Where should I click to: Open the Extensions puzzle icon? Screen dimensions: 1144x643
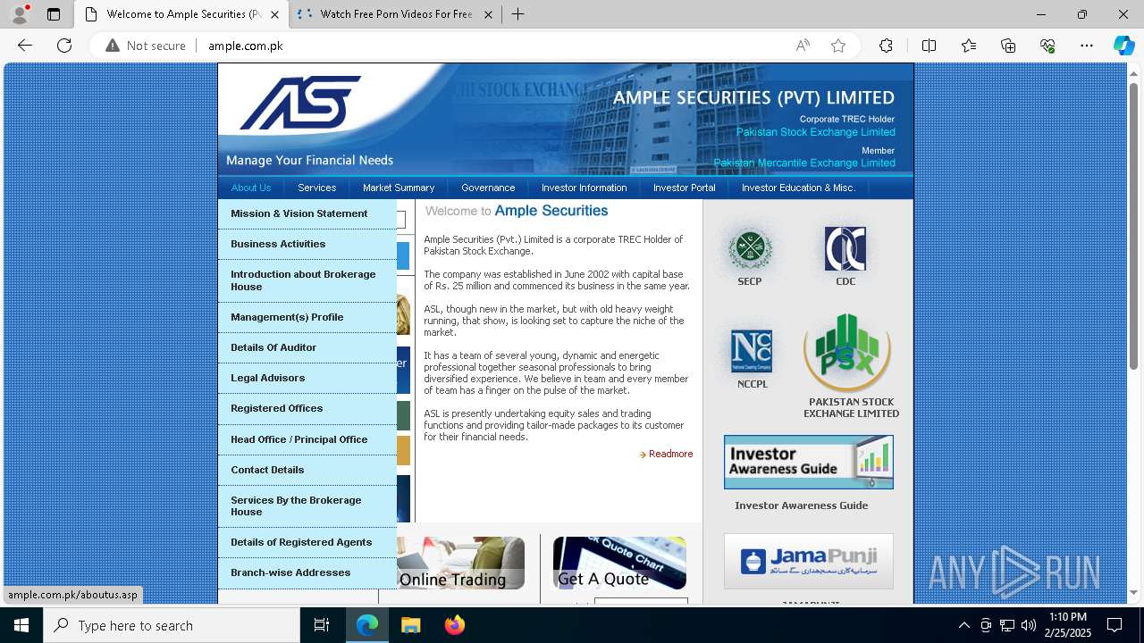tap(886, 46)
